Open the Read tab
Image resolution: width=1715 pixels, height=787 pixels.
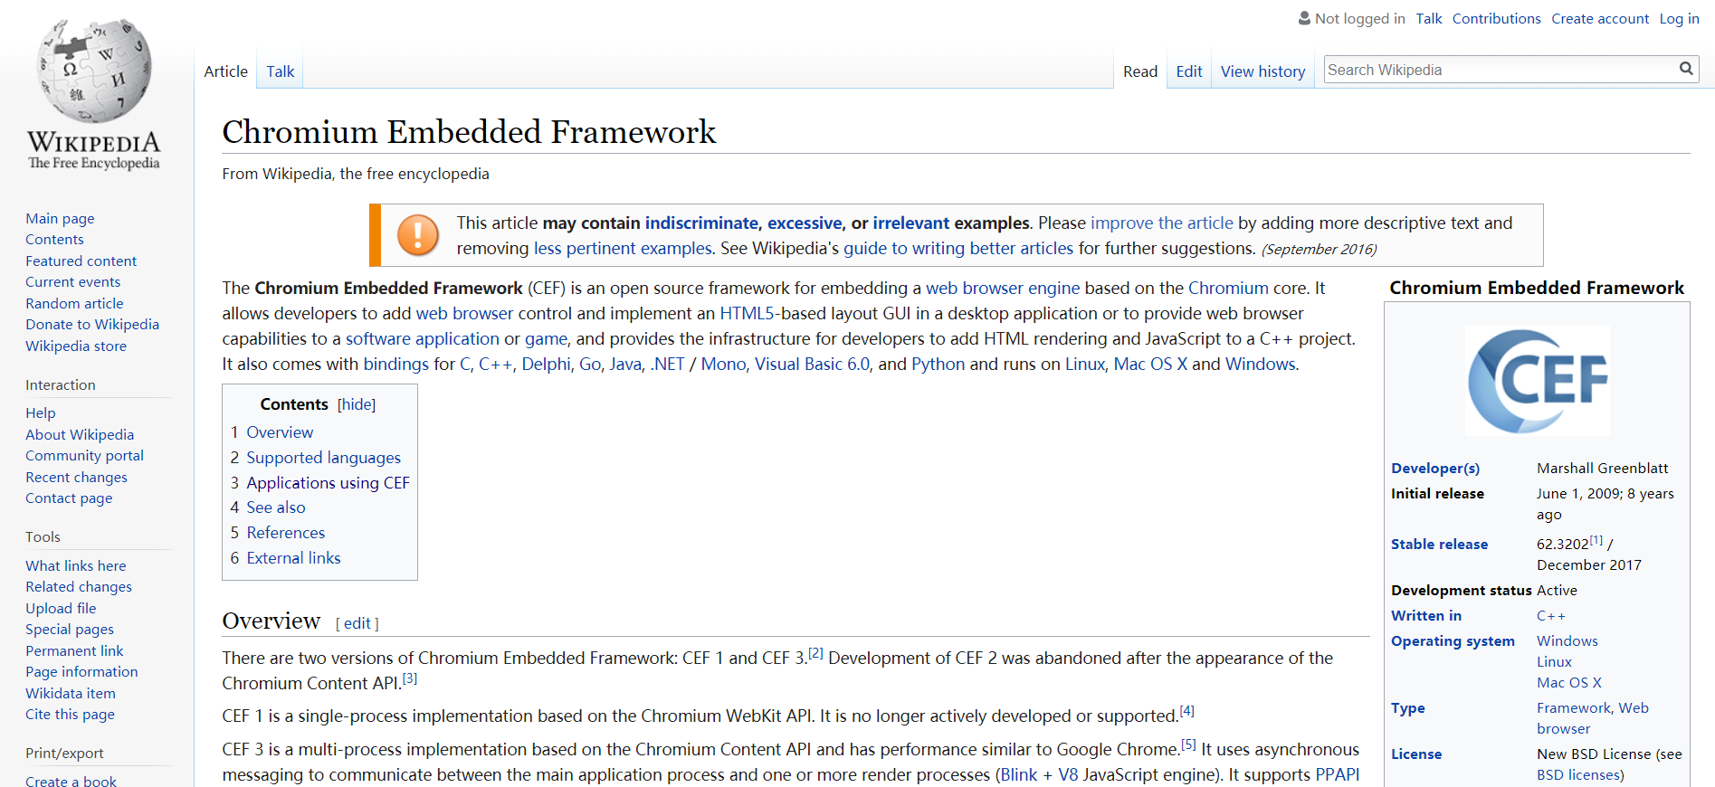[x=1140, y=71]
